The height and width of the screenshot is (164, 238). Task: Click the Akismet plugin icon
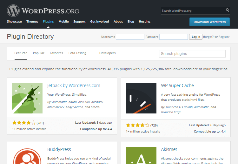click(x=141, y=156)
